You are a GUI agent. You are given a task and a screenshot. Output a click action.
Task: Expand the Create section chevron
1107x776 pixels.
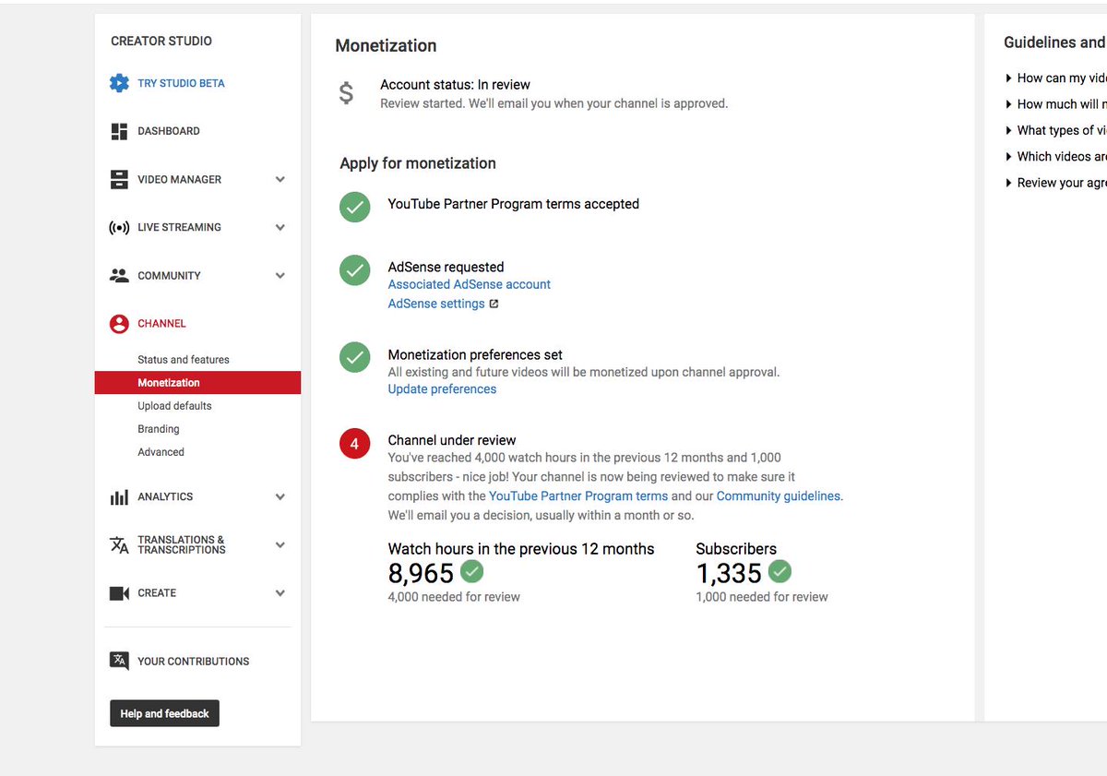(280, 593)
